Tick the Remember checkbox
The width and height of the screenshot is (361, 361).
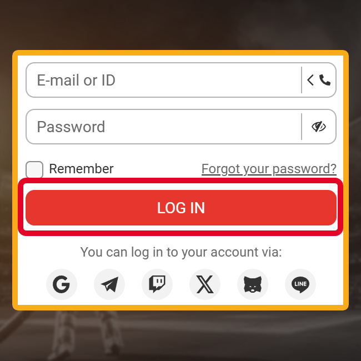pos(34,169)
